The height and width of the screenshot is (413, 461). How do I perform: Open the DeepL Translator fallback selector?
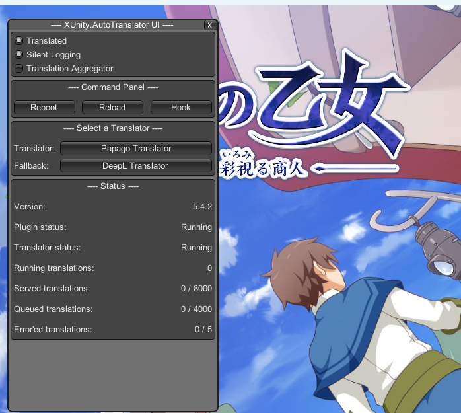click(136, 166)
